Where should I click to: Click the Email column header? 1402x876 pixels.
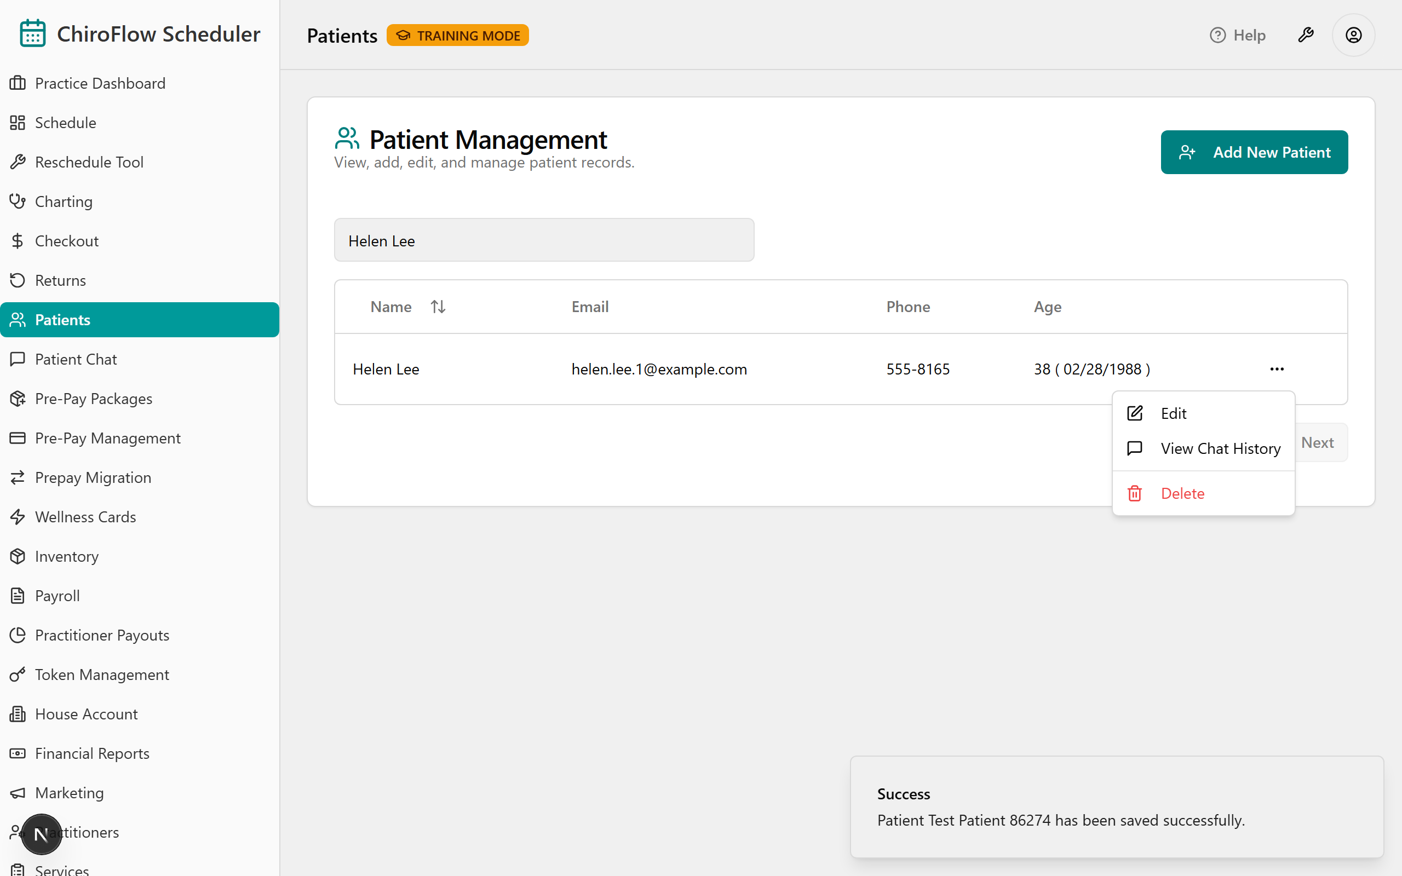590,307
